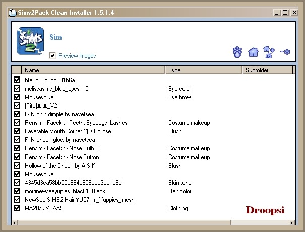Image resolution: width=305 pixels, height=232 pixels.
Task: Select the MA20suit4_AAS row name
Action: (44, 208)
